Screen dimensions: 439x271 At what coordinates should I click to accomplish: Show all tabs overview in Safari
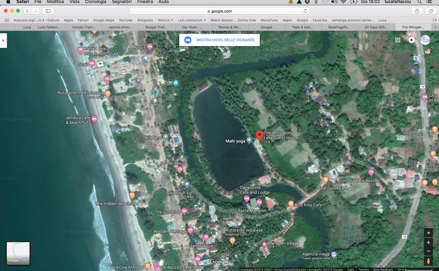[431, 11]
